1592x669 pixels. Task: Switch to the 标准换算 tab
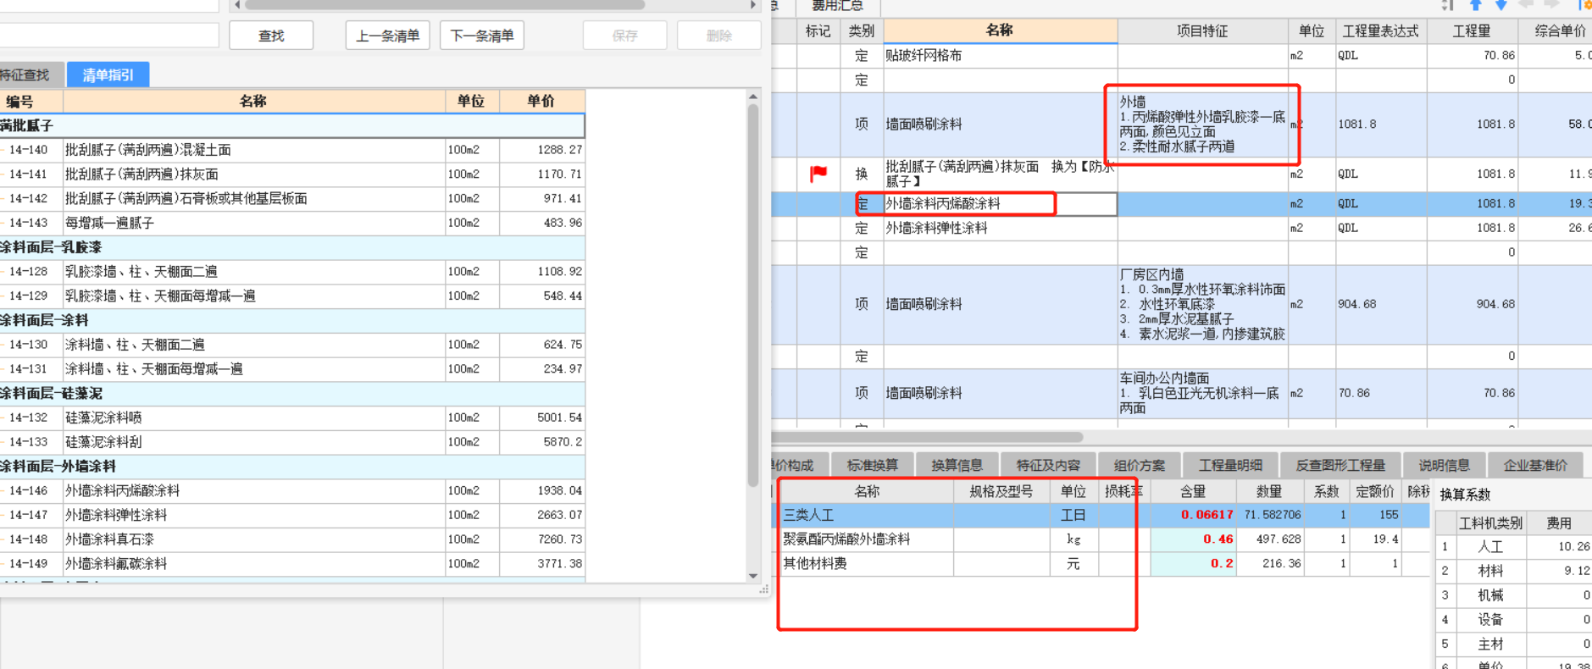(873, 465)
